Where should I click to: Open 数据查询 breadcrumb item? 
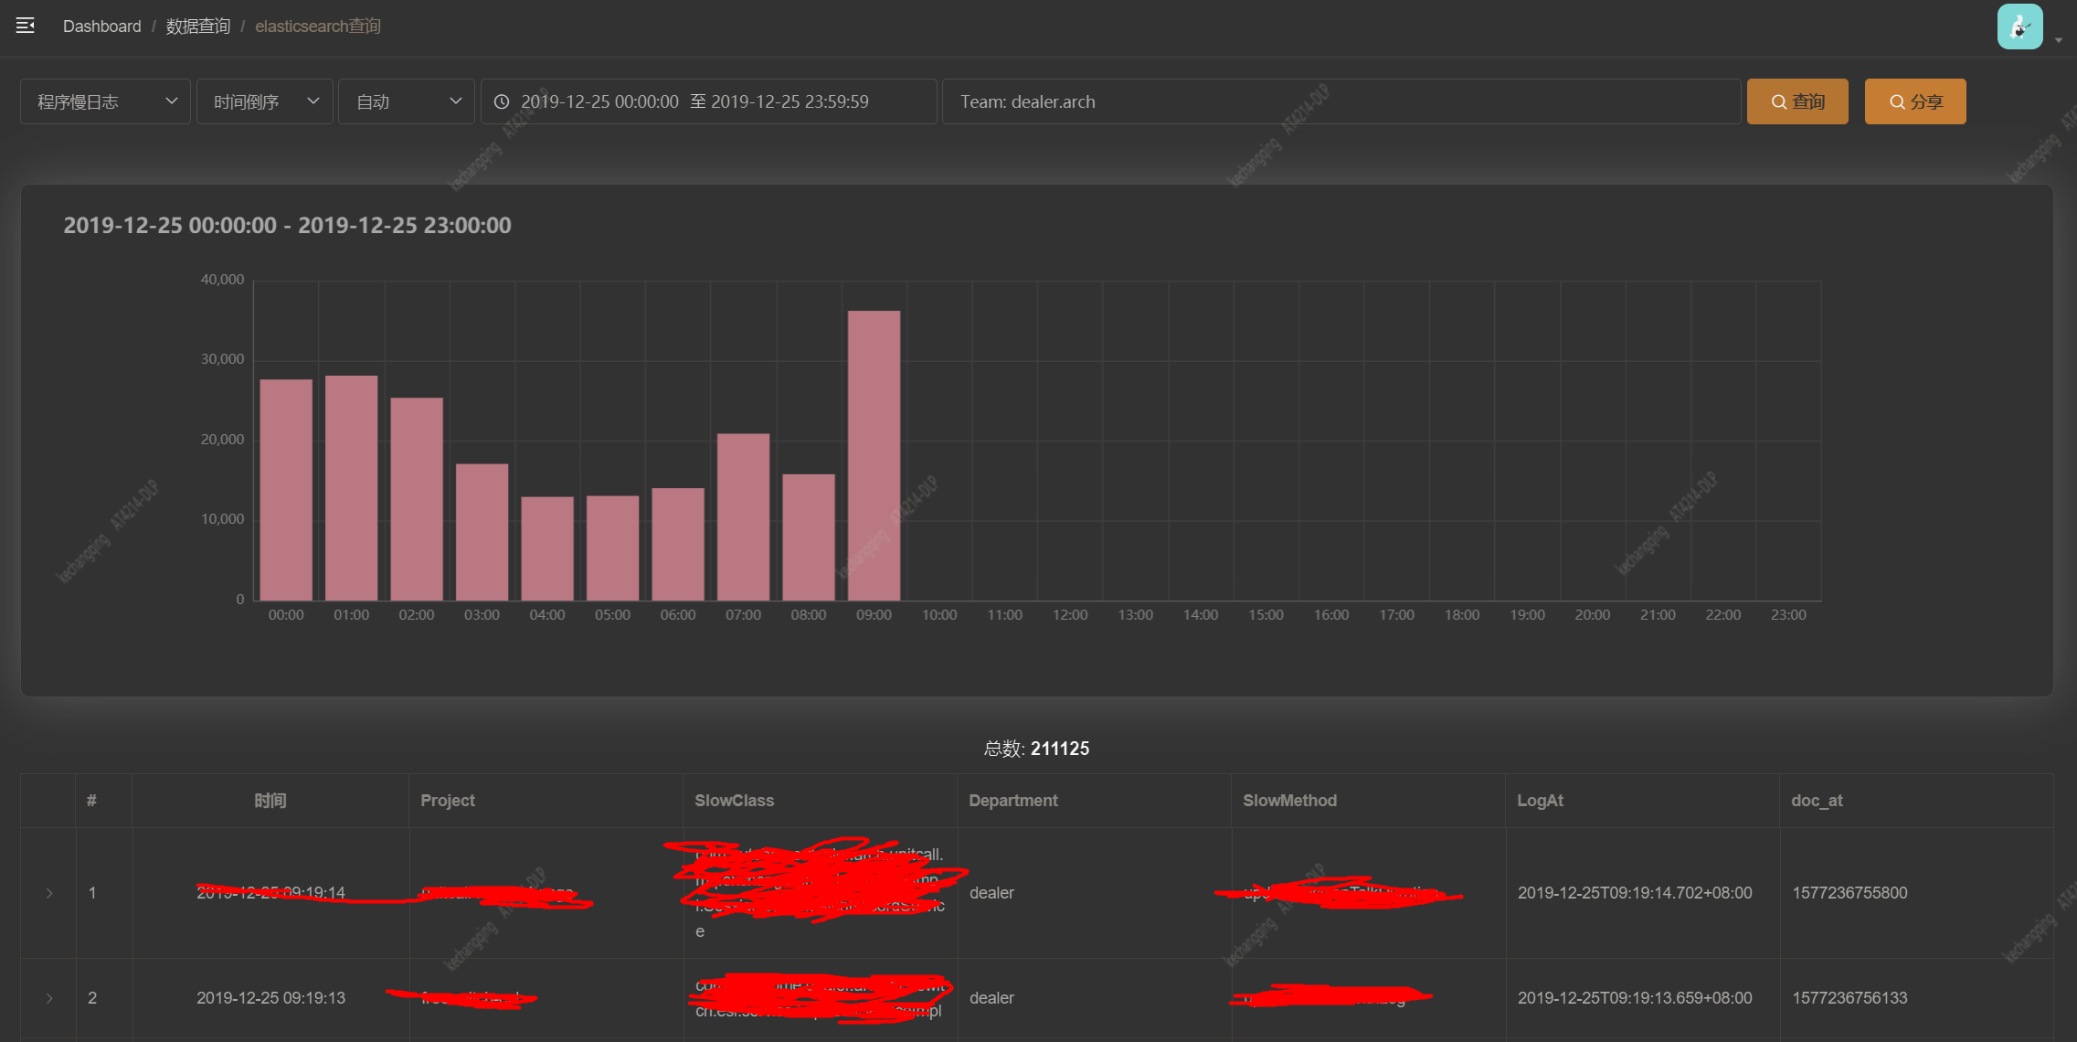point(198,27)
